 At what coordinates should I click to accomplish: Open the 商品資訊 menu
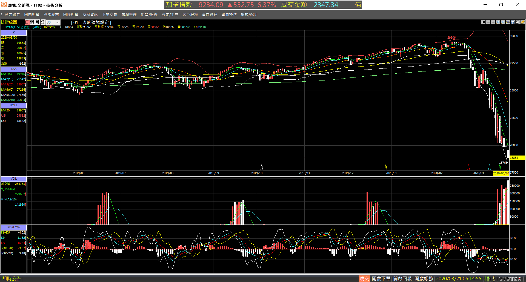[90, 15]
